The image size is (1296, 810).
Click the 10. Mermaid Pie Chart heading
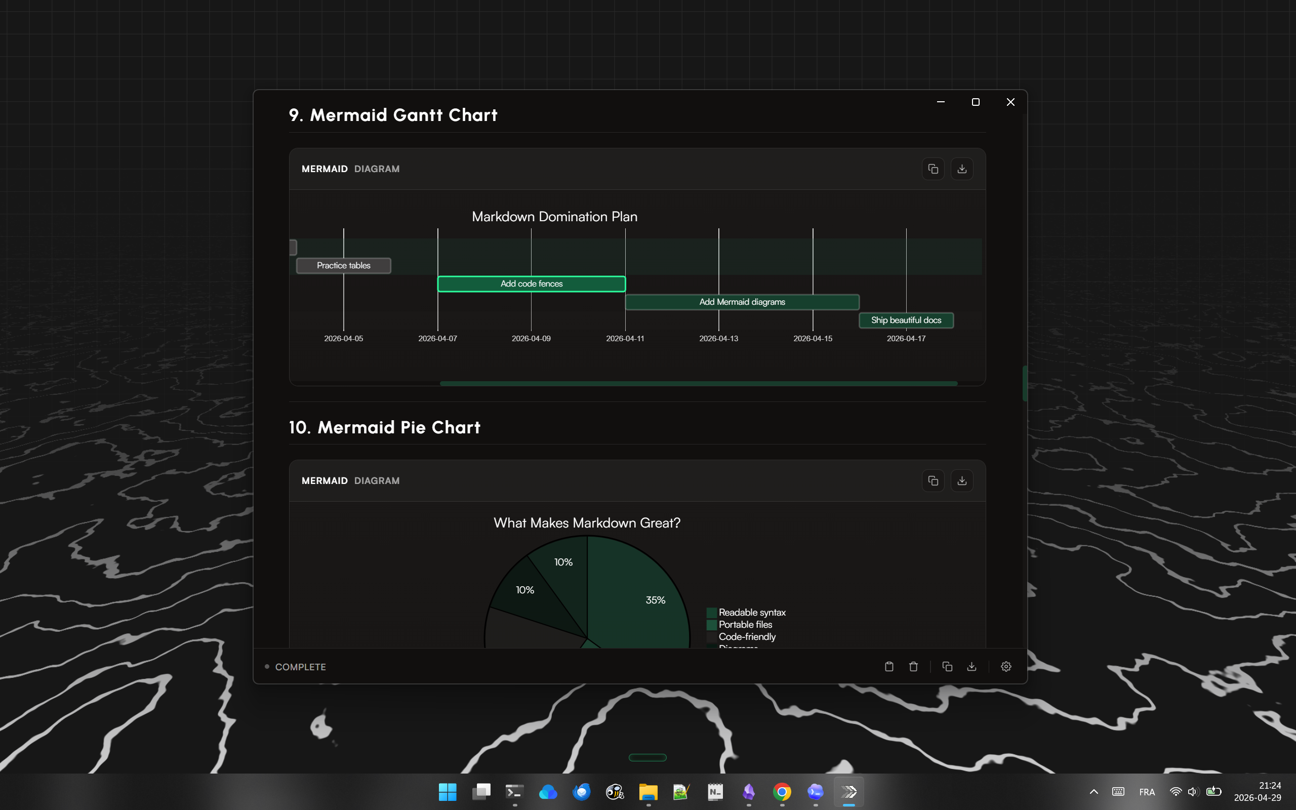pyautogui.click(x=385, y=427)
